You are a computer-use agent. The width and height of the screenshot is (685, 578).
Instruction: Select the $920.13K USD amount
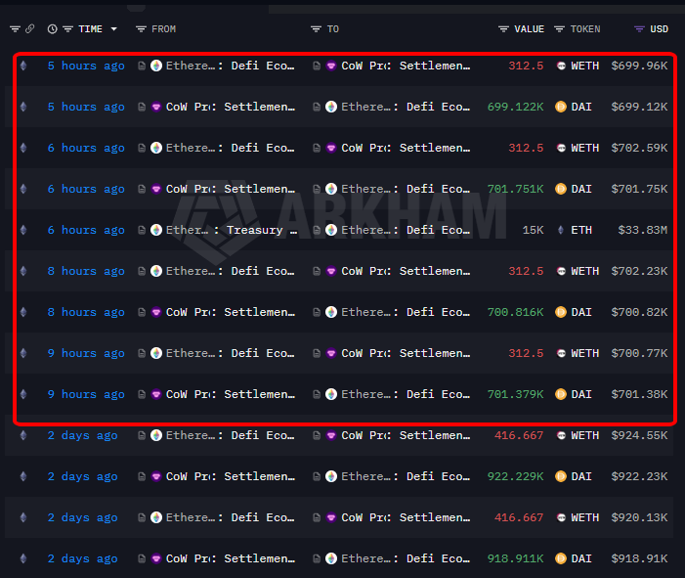(640, 517)
